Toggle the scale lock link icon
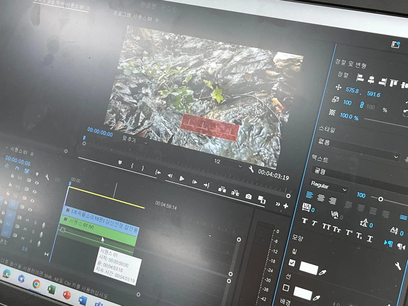Screen dimensions: 408x306 click(362, 105)
